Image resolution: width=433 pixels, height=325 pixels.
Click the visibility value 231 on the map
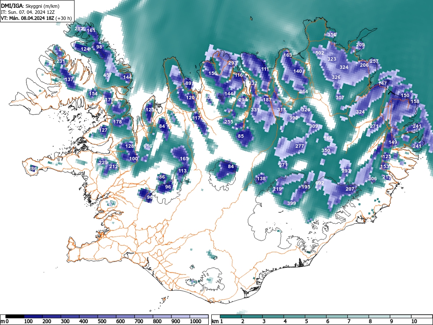tap(61, 61)
